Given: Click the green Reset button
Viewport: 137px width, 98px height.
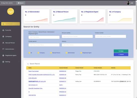Looking at the screenshot, I should pos(121,51).
